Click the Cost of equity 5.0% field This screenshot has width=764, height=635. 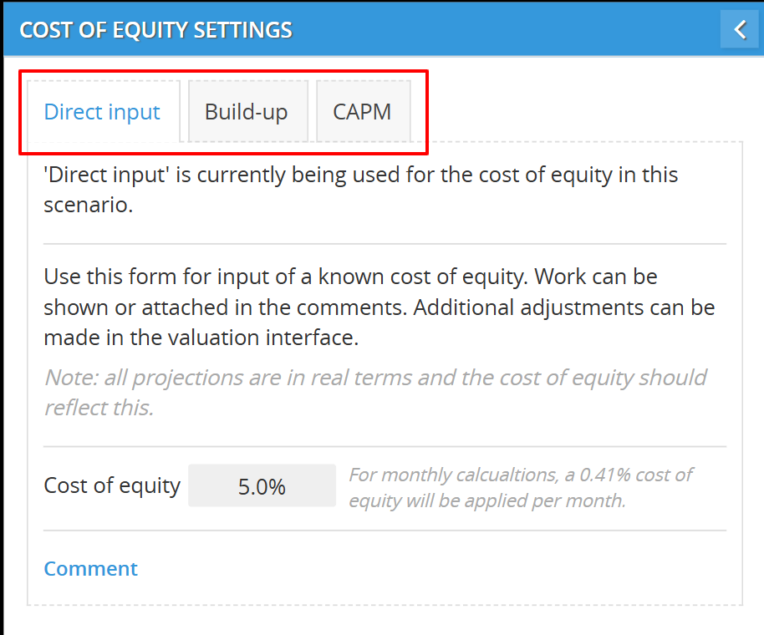[262, 485]
